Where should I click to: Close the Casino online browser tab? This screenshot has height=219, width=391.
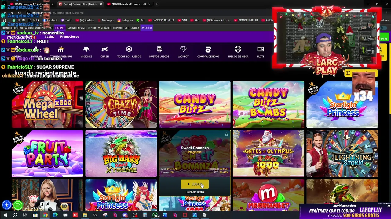pos(101,4)
